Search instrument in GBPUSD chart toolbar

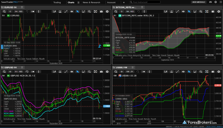point(5,71)
